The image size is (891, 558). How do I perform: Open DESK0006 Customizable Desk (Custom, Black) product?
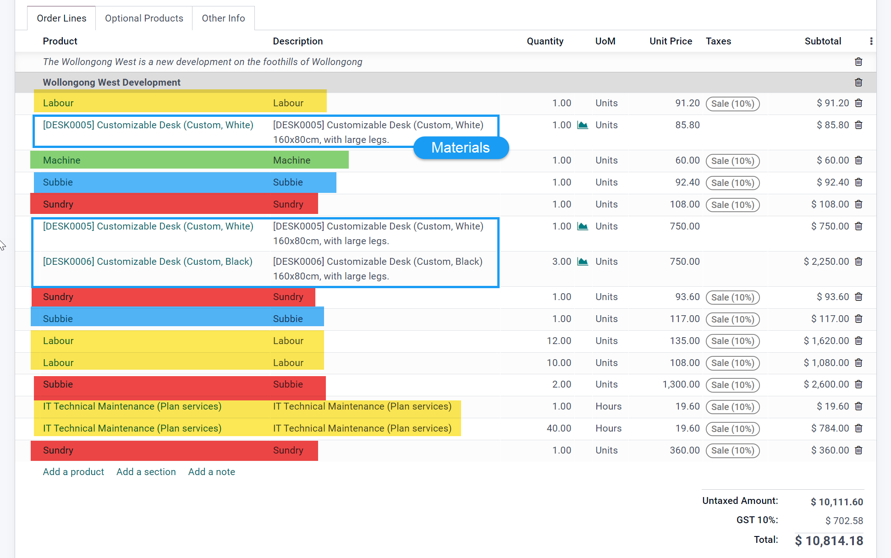pyautogui.click(x=148, y=262)
